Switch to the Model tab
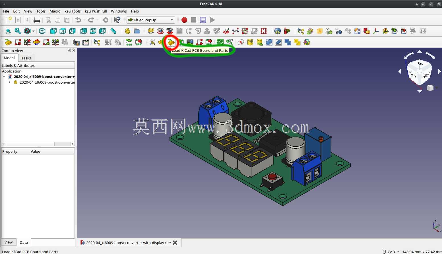 tap(9, 58)
